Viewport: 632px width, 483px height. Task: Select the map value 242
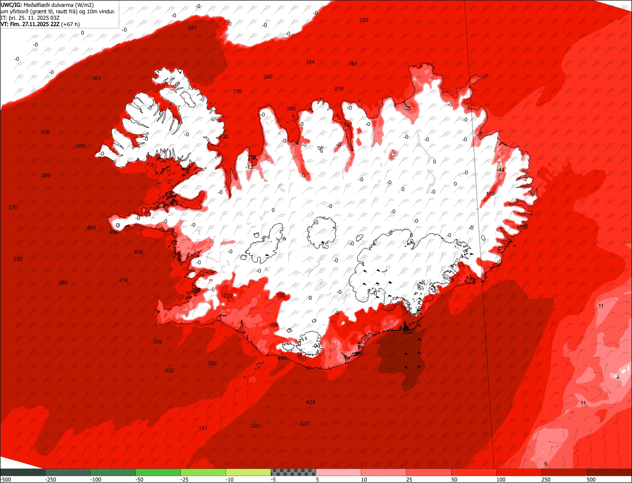268,77
